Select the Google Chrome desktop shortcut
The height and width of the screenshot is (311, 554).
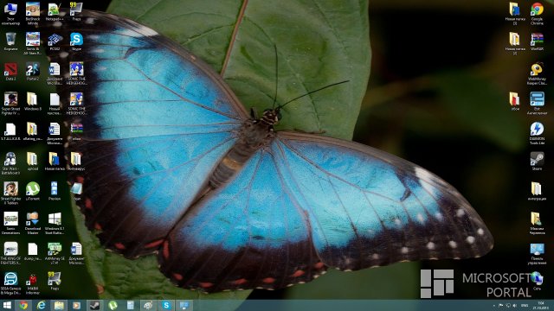(x=537, y=14)
